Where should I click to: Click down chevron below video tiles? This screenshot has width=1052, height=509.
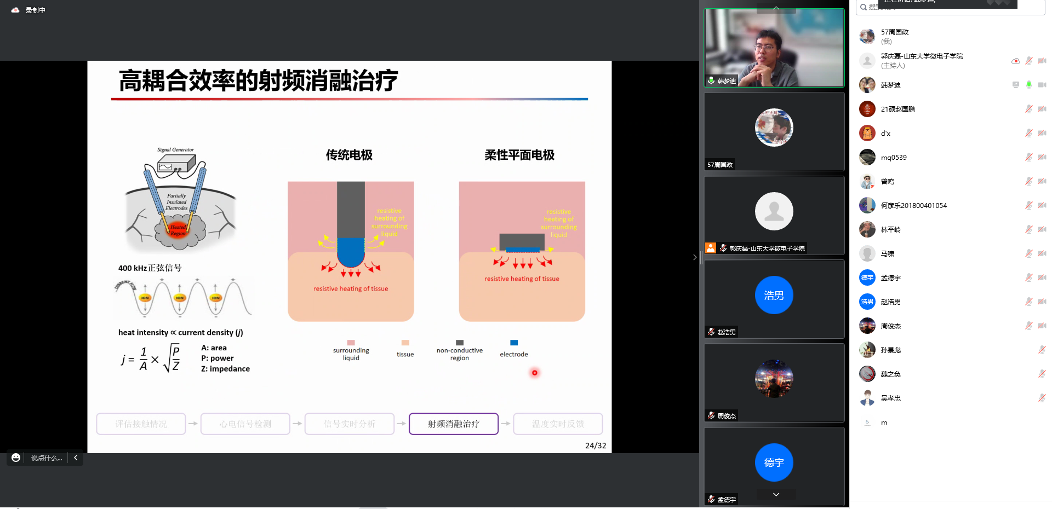776,494
